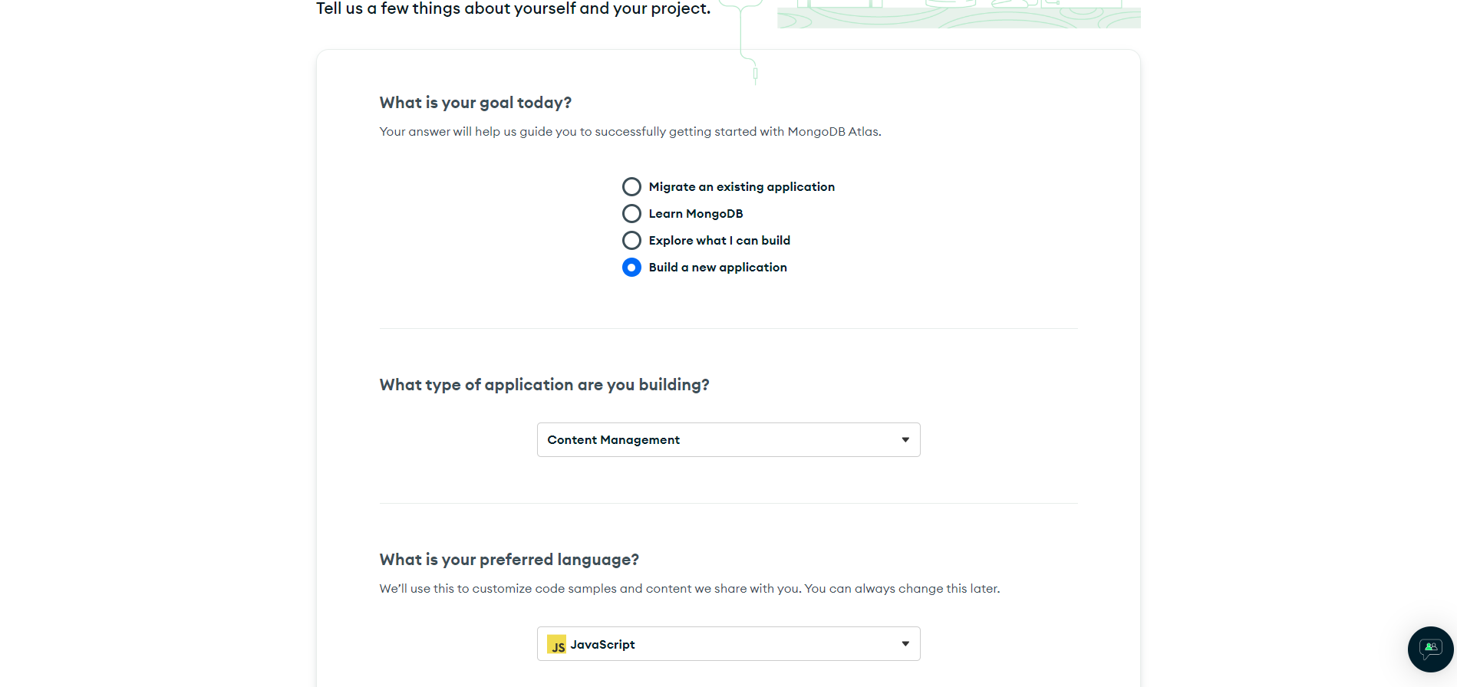Click the 'What is your preferred language?' heading

click(509, 560)
